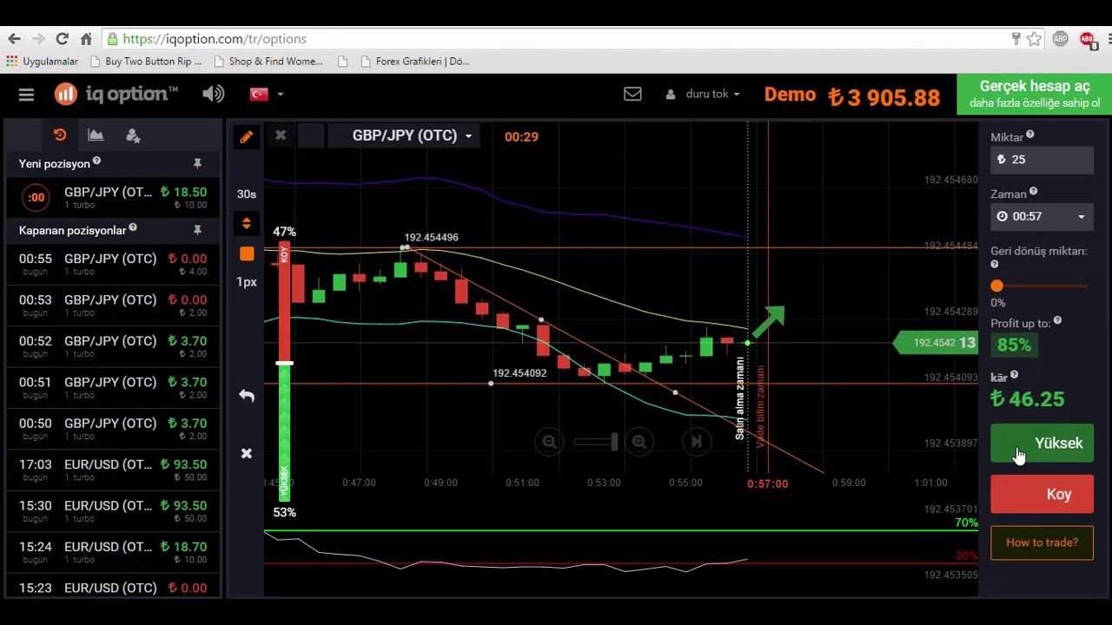Open the active GBP/JPY position 18.50
Viewport: 1112px width, 625px height.
pyautogui.click(x=113, y=197)
